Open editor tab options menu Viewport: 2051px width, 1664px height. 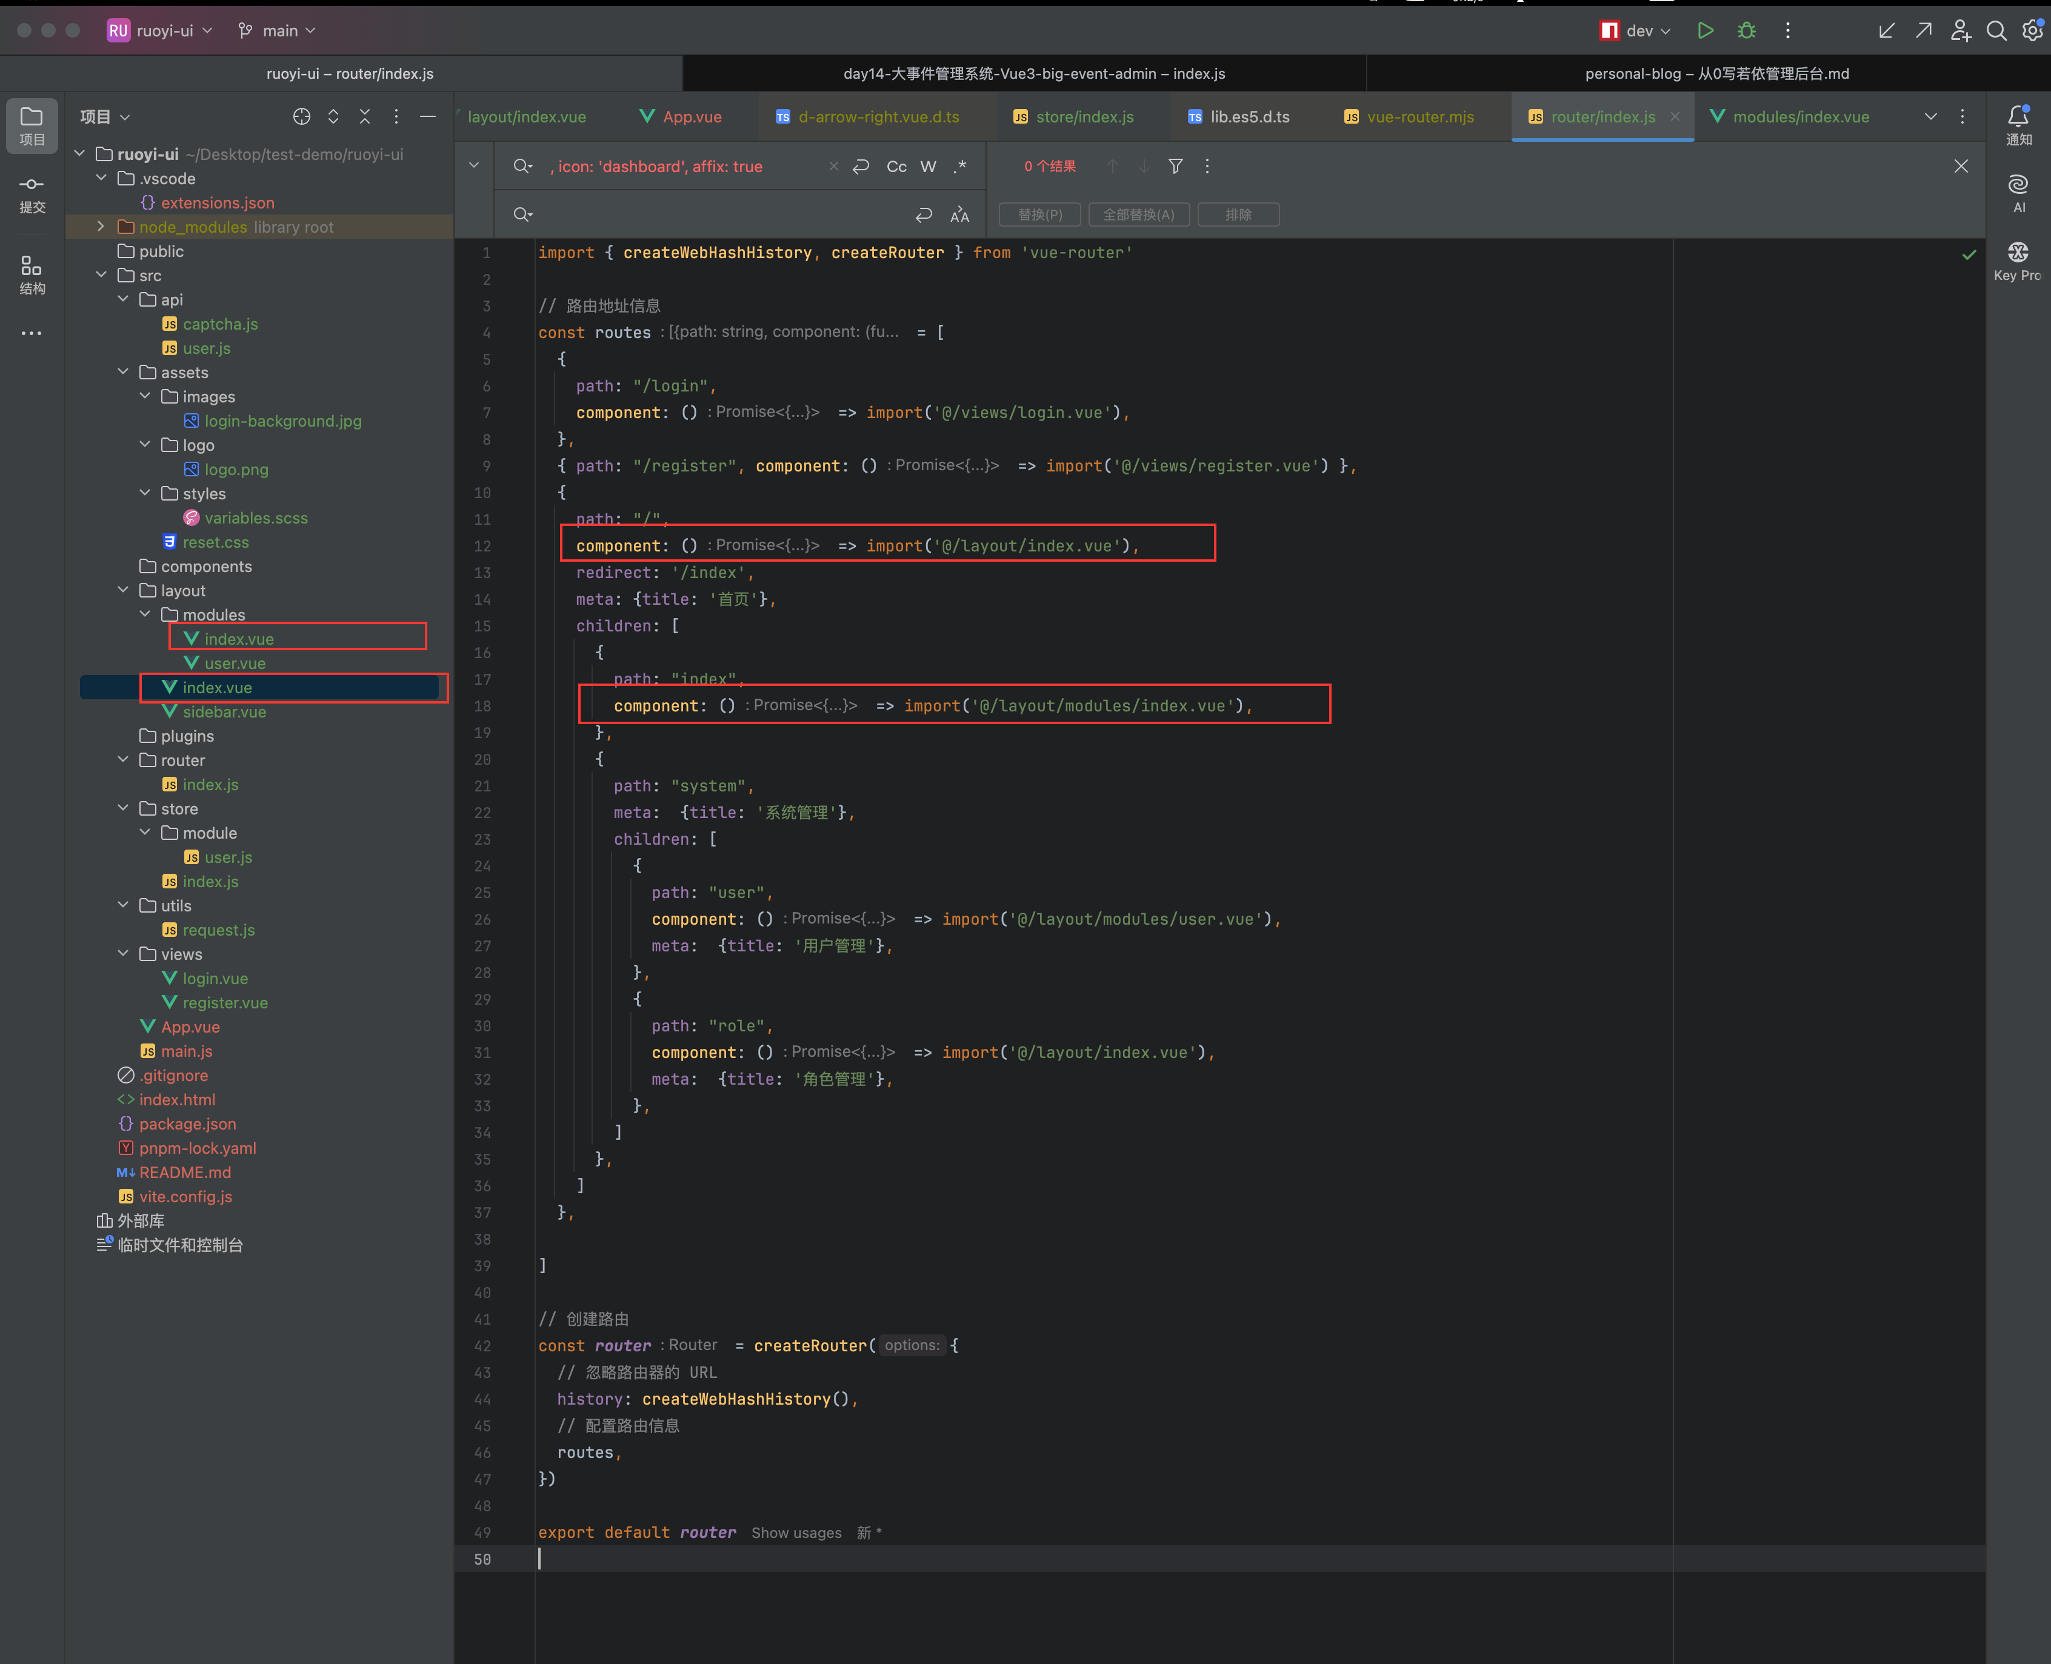click(x=1963, y=117)
